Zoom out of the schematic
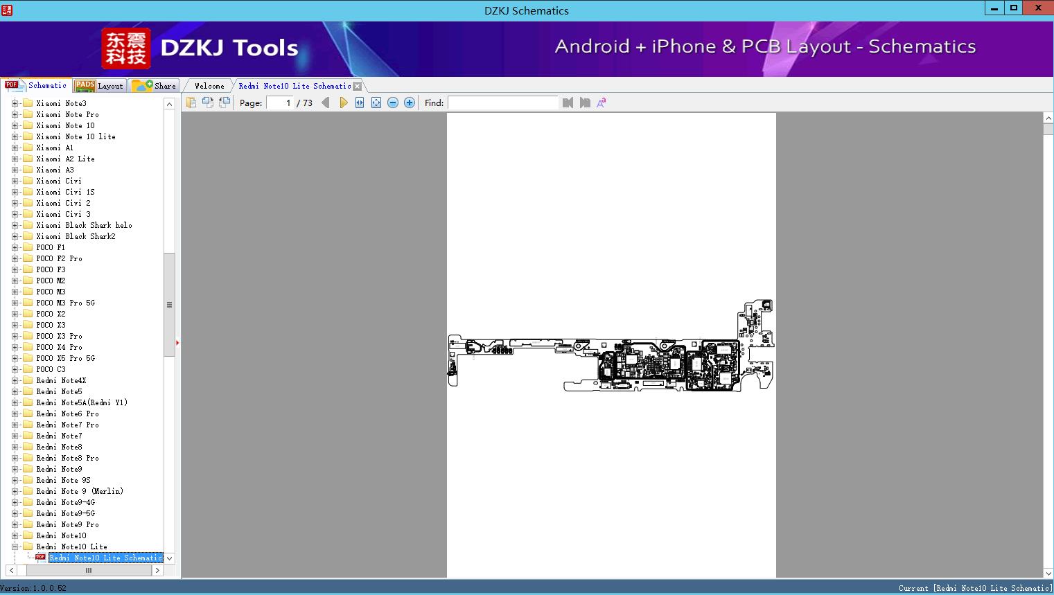Image resolution: width=1054 pixels, height=595 pixels. [393, 103]
